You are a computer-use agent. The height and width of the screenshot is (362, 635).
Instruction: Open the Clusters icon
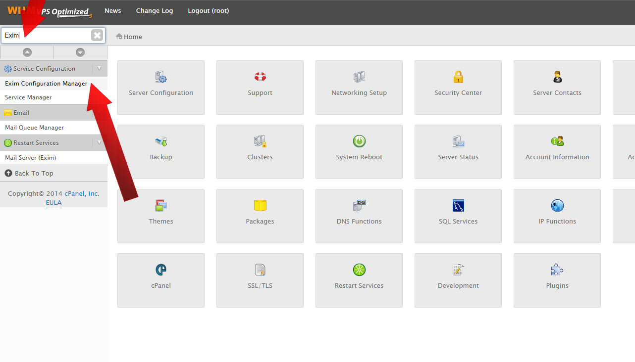pos(260,141)
